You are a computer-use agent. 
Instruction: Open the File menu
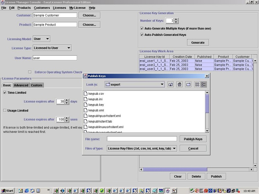click(x=4, y=8)
